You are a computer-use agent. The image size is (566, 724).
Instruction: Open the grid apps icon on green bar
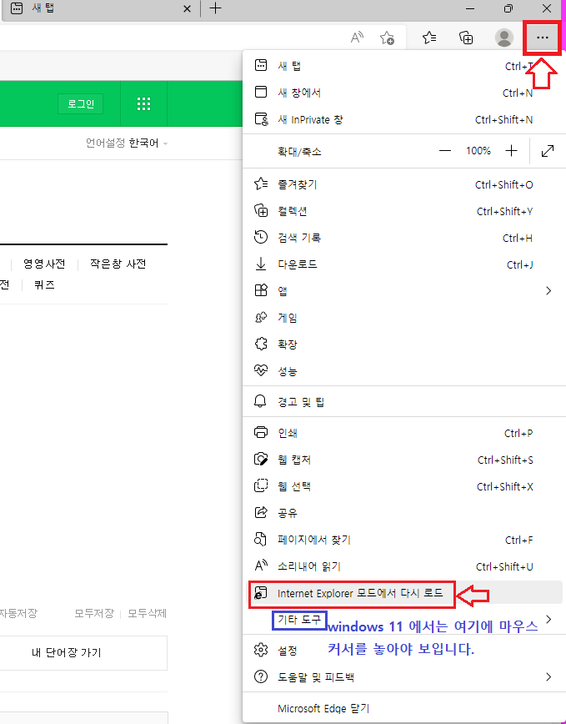coord(144,104)
